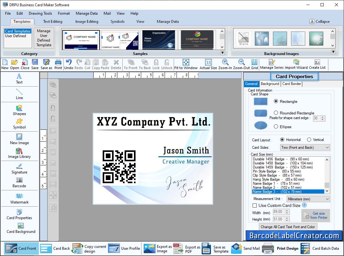344x256 pixels.
Task: Open the Format menu
Action: pyautogui.click(x=64, y=13)
